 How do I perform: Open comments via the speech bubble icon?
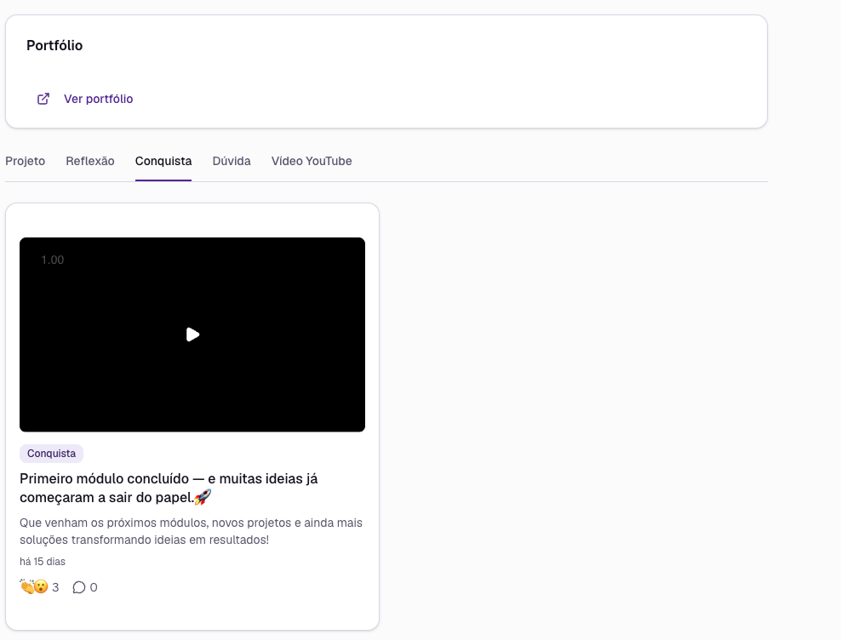[x=79, y=587]
